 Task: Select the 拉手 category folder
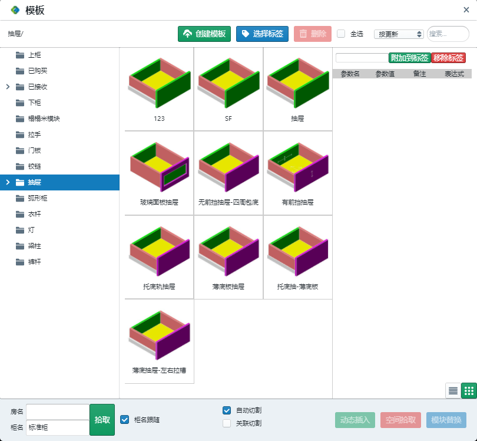pos(34,134)
